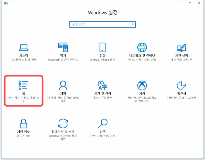Click the 접근성 label

click(x=182, y=94)
